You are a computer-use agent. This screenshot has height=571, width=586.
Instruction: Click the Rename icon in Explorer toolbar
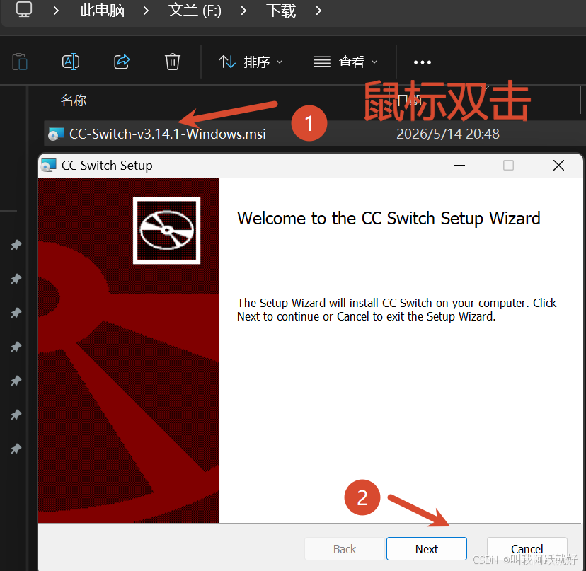71,62
